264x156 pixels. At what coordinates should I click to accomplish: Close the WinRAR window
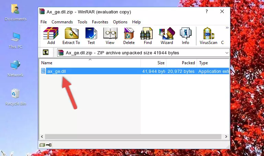(222, 11)
